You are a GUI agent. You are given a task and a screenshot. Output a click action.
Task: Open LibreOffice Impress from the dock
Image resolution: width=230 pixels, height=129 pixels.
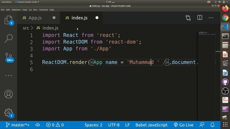pyautogui.click(x=225, y=54)
